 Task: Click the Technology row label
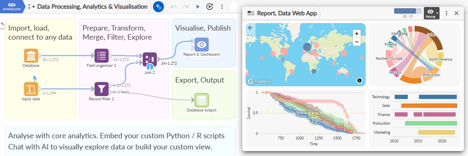[x=381, y=97]
